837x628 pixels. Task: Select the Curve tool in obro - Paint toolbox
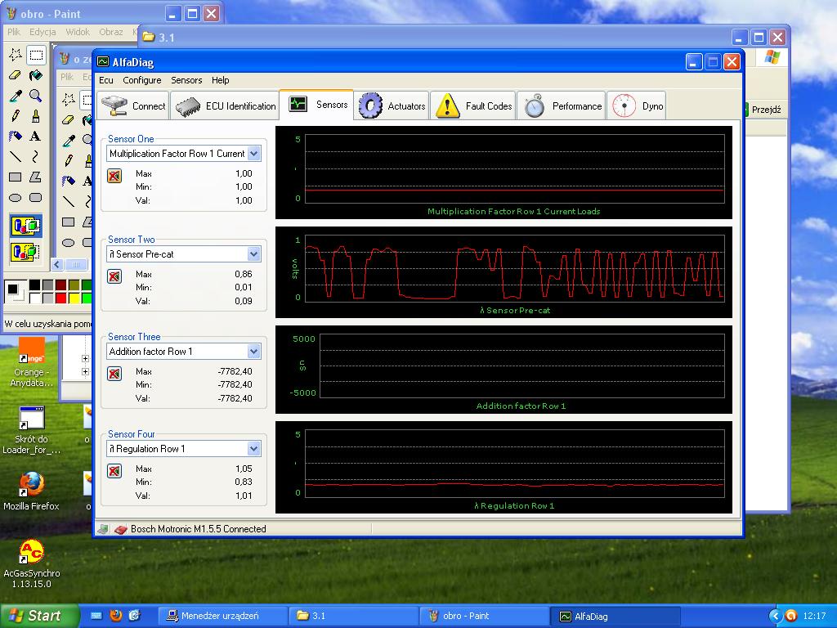tap(35, 156)
